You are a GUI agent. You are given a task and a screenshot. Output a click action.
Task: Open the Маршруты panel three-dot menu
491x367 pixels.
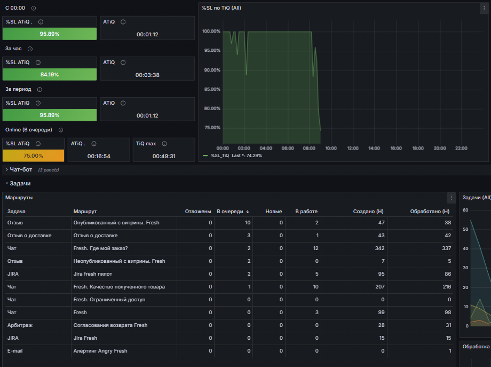point(451,198)
